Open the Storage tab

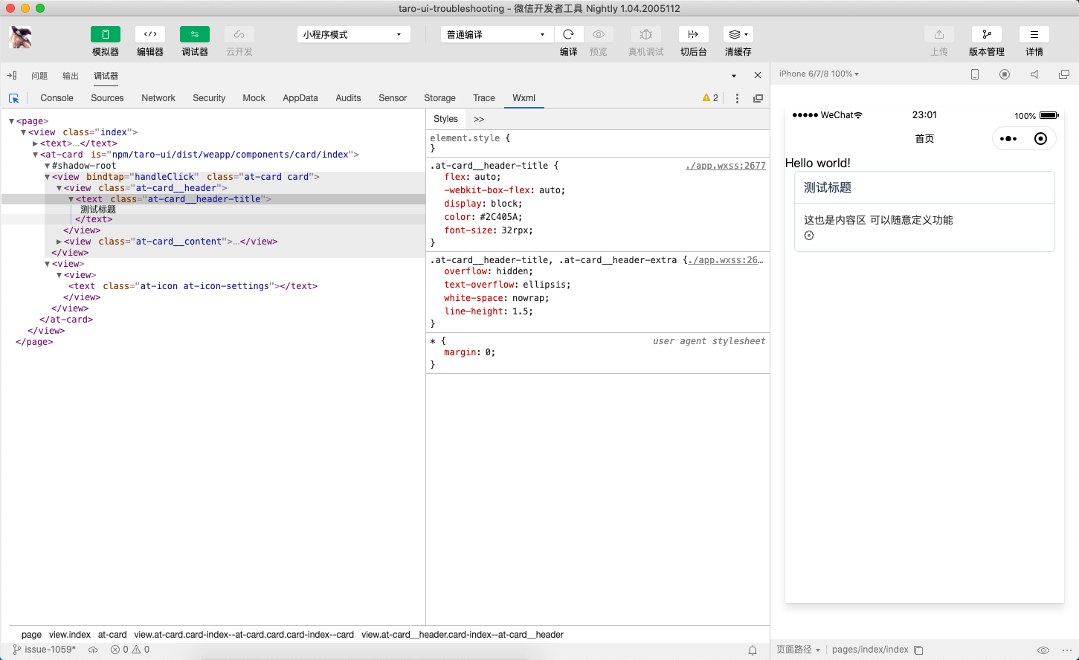(439, 98)
